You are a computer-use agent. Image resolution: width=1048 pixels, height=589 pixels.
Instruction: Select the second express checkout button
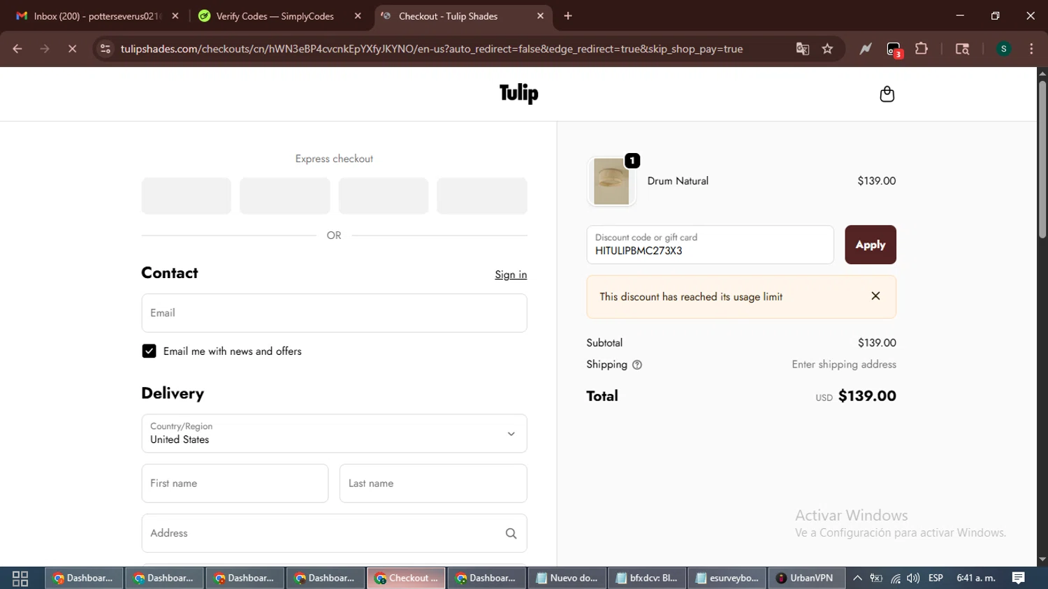click(x=284, y=196)
